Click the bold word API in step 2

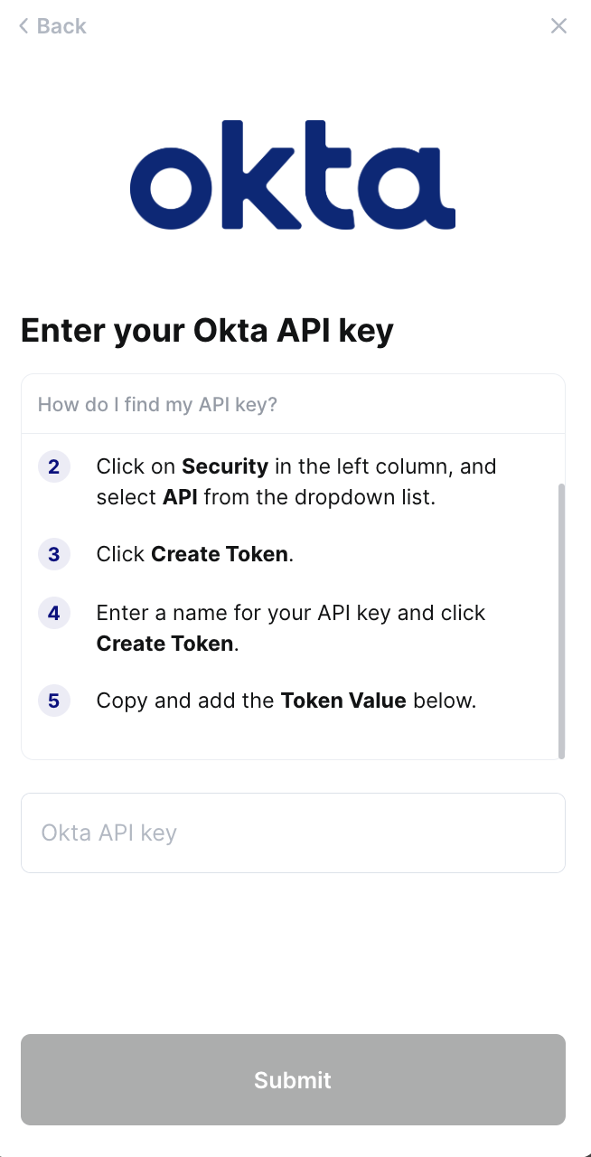(x=180, y=497)
